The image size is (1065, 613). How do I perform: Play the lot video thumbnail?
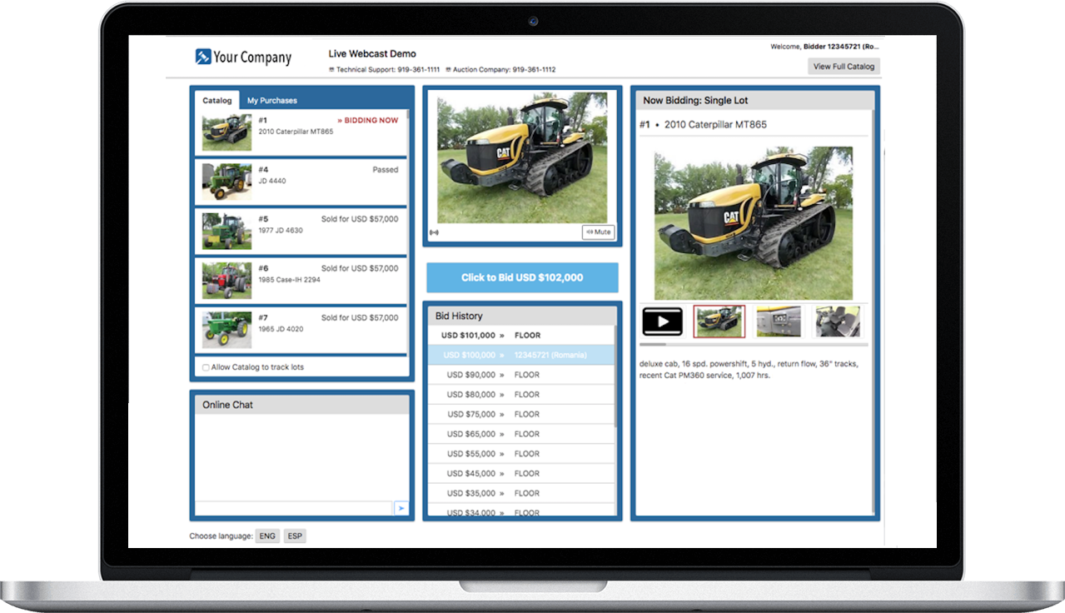pyautogui.click(x=663, y=321)
